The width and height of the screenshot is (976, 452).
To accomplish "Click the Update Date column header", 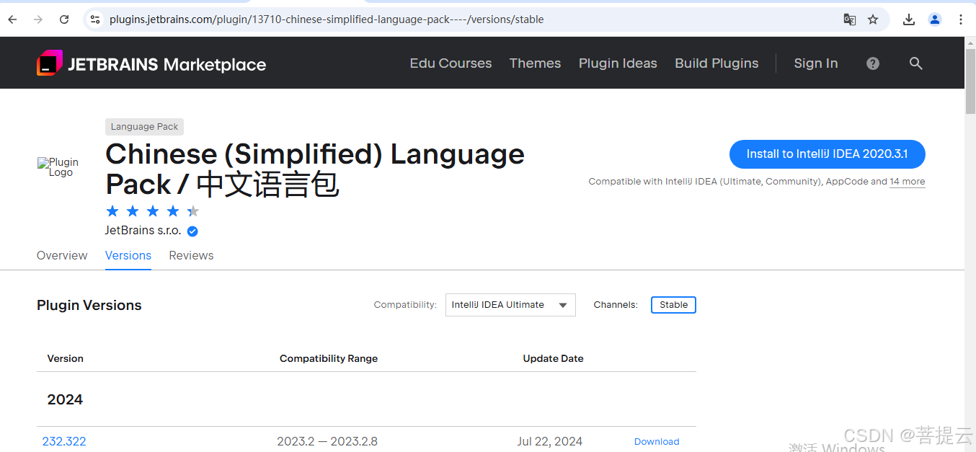I will pyautogui.click(x=554, y=358).
